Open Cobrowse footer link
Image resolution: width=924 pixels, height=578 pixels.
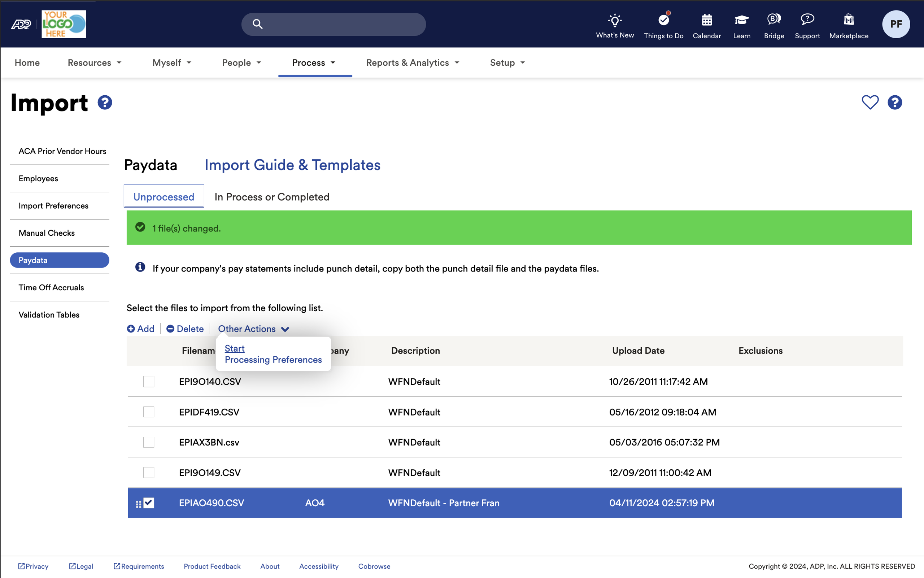(374, 566)
